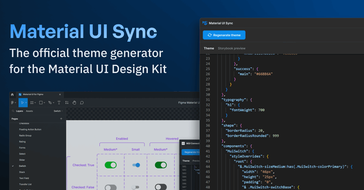Screen dimensions: 364x190
Task: Click the MUI Connect plugin icon
Action: point(183,143)
